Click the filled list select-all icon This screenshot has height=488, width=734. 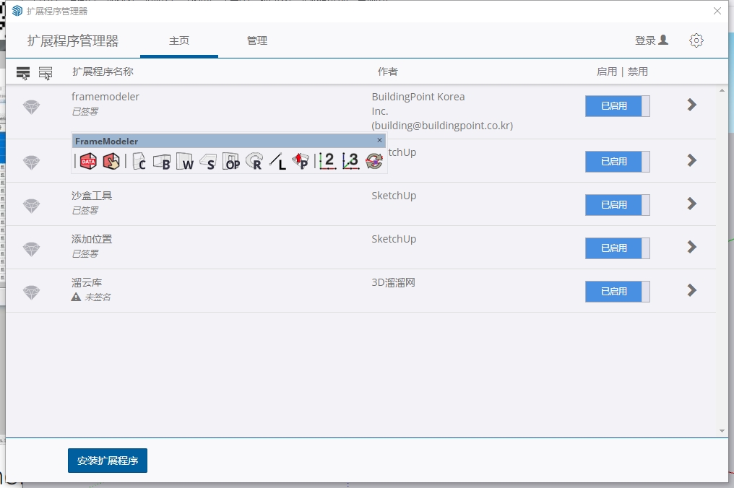tap(23, 73)
